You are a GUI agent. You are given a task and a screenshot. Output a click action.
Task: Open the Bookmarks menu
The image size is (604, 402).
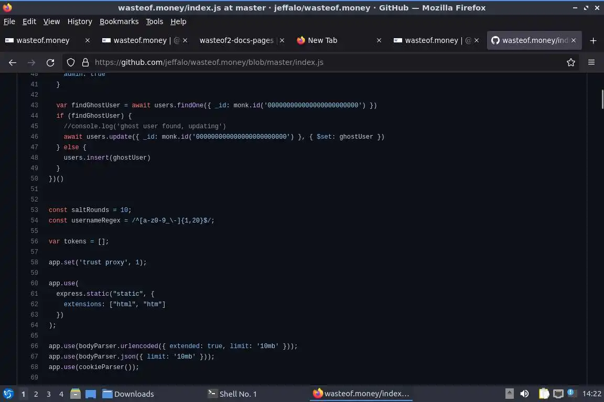119,21
